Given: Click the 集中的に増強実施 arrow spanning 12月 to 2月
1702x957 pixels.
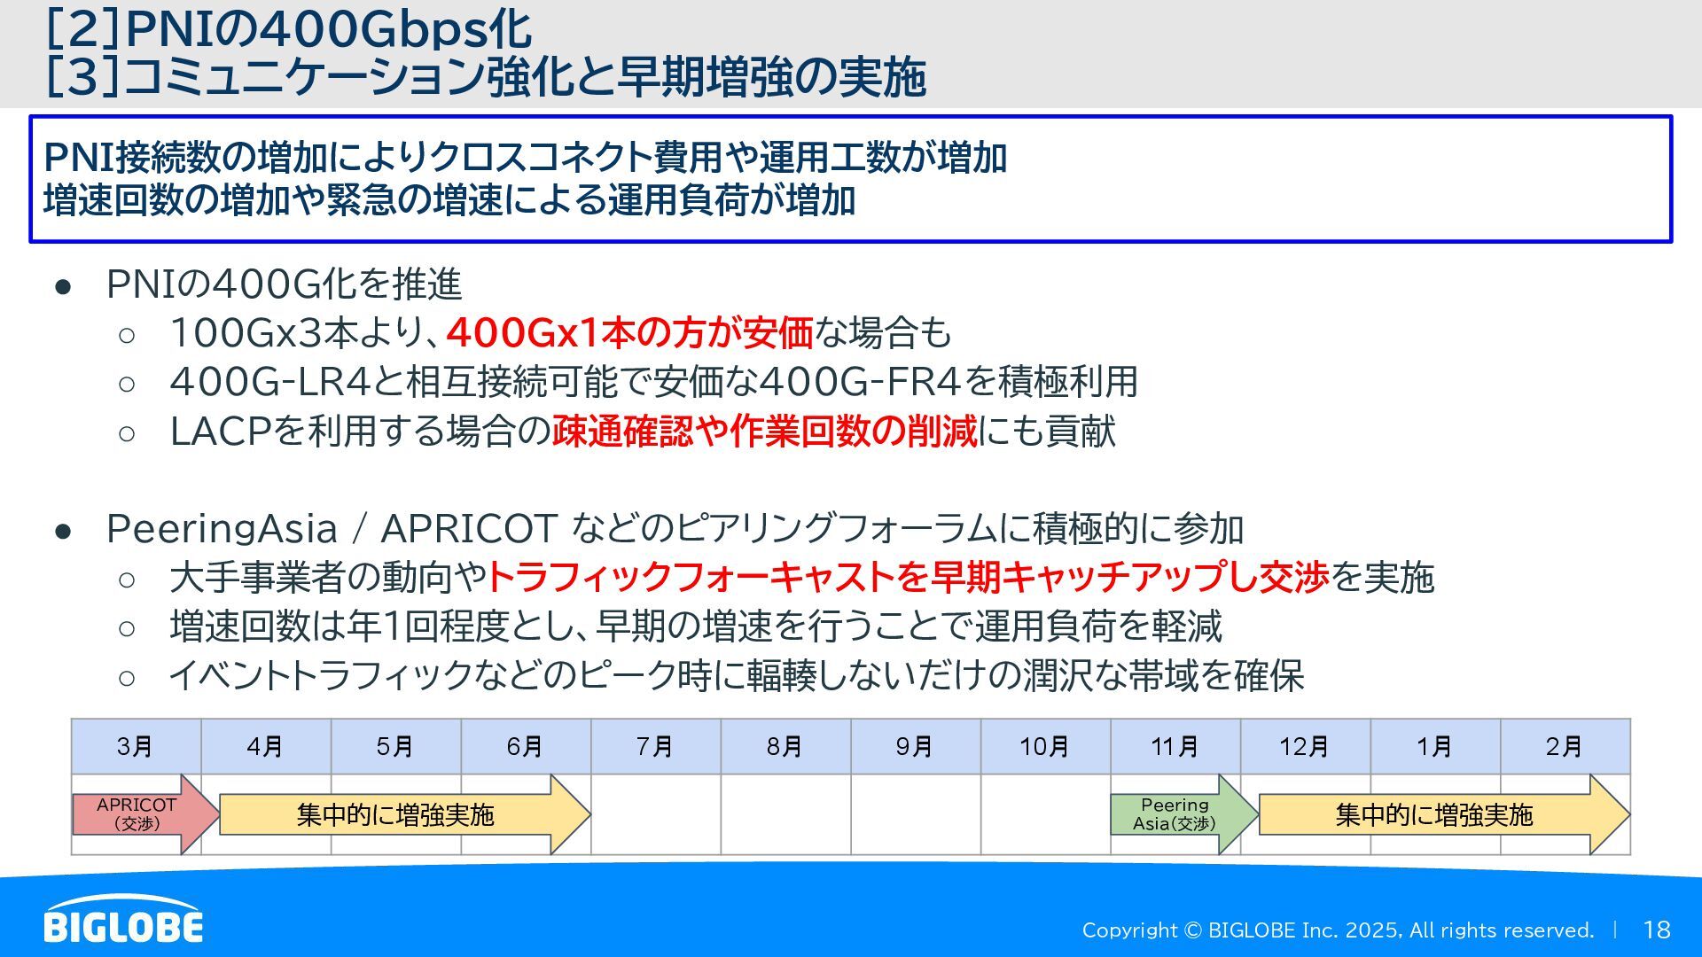Looking at the screenshot, I should click(x=1444, y=814).
